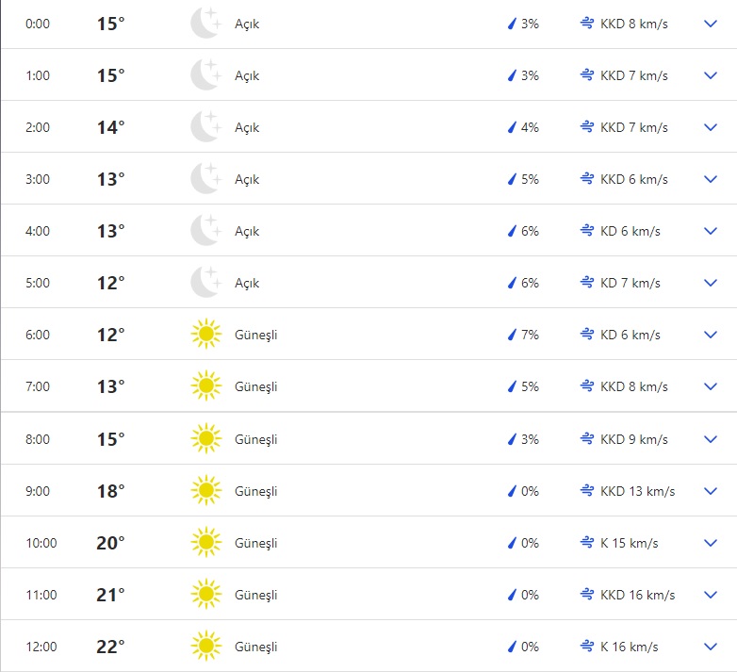Expand the 0:00 hourly forecast details
Image resolution: width=737 pixels, height=672 pixels.
click(x=711, y=24)
